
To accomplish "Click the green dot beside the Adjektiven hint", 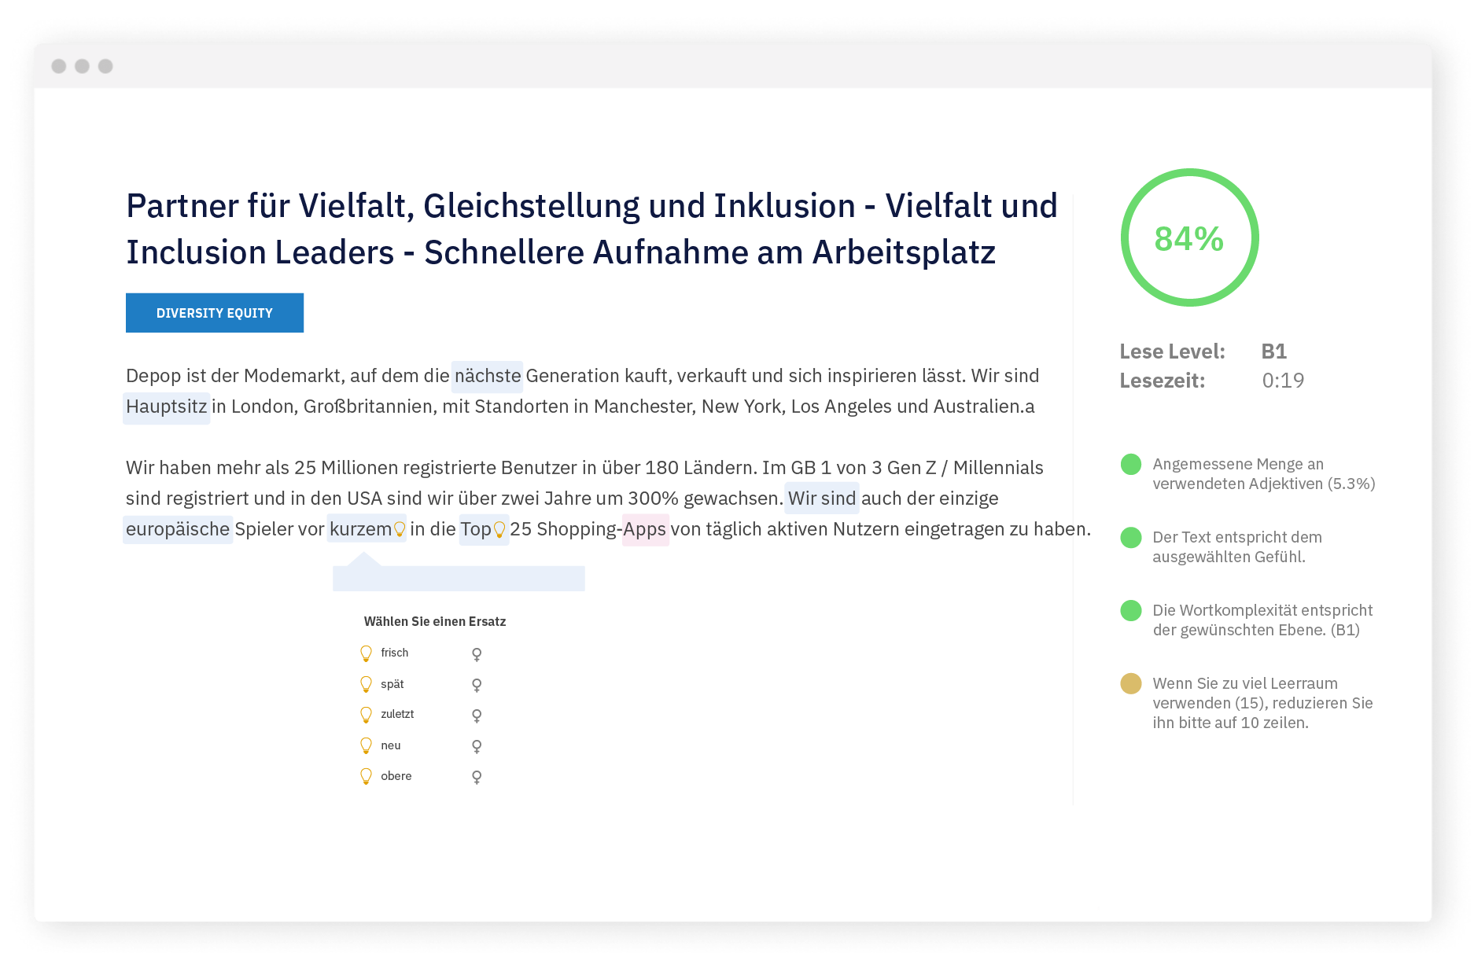I will click(x=1130, y=464).
